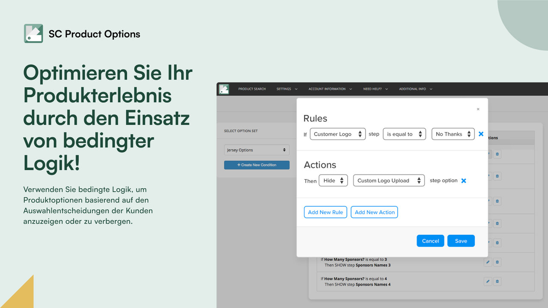Save the conditional rule
The height and width of the screenshot is (308, 548).
click(461, 241)
